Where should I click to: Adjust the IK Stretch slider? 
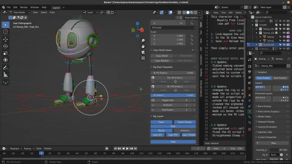tap(173, 95)
